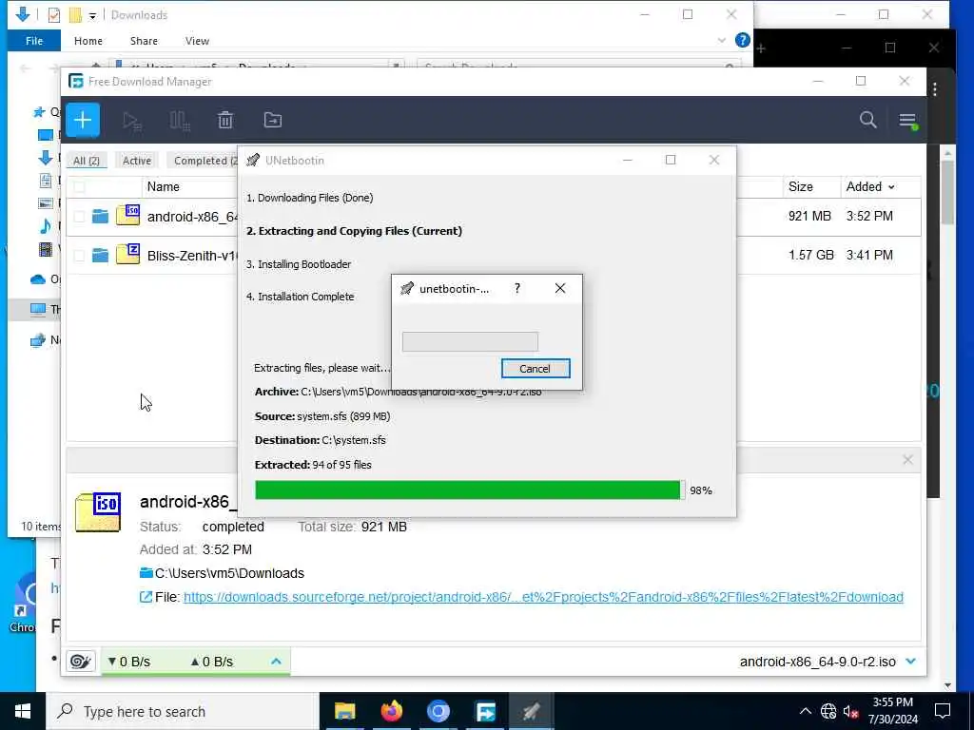This screenshot has height=730, width=974.
Task: Click the Explorer help question mark icon
Action: click(x=742, y=40)
